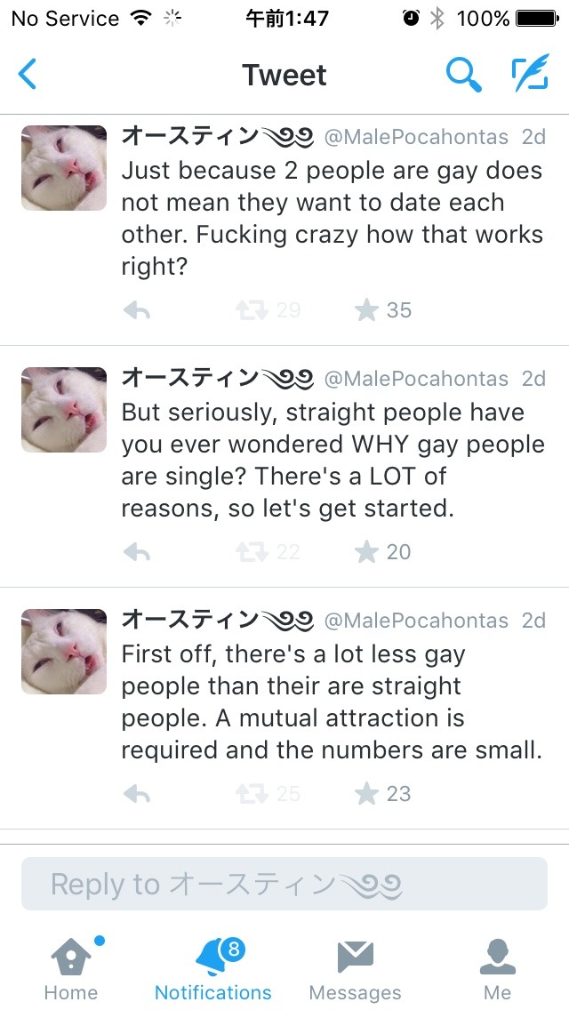The image size is (569, 1010).
Task: Star the tweet with 20 favorites
Action: (x=366, y=552)
